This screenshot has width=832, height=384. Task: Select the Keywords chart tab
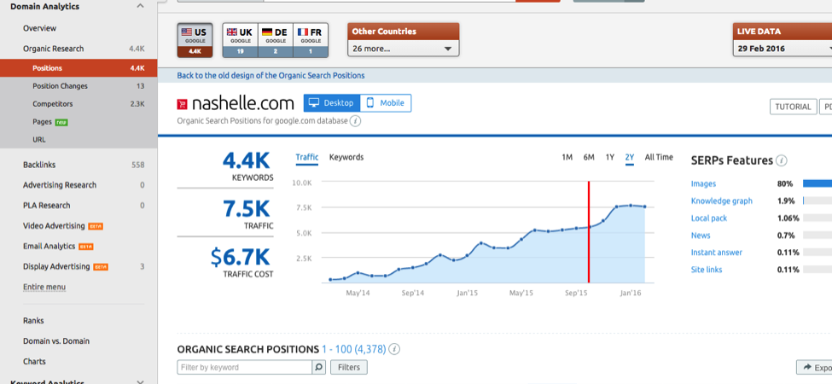click(x=346, y=157)
